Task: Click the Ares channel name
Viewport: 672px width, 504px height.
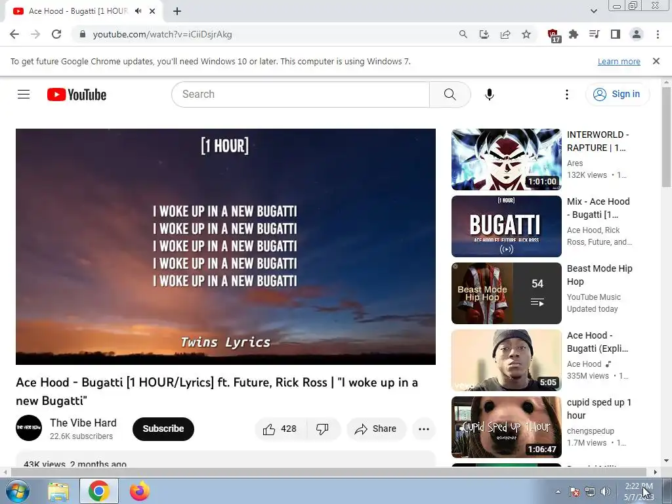Action: click(575, 163)
